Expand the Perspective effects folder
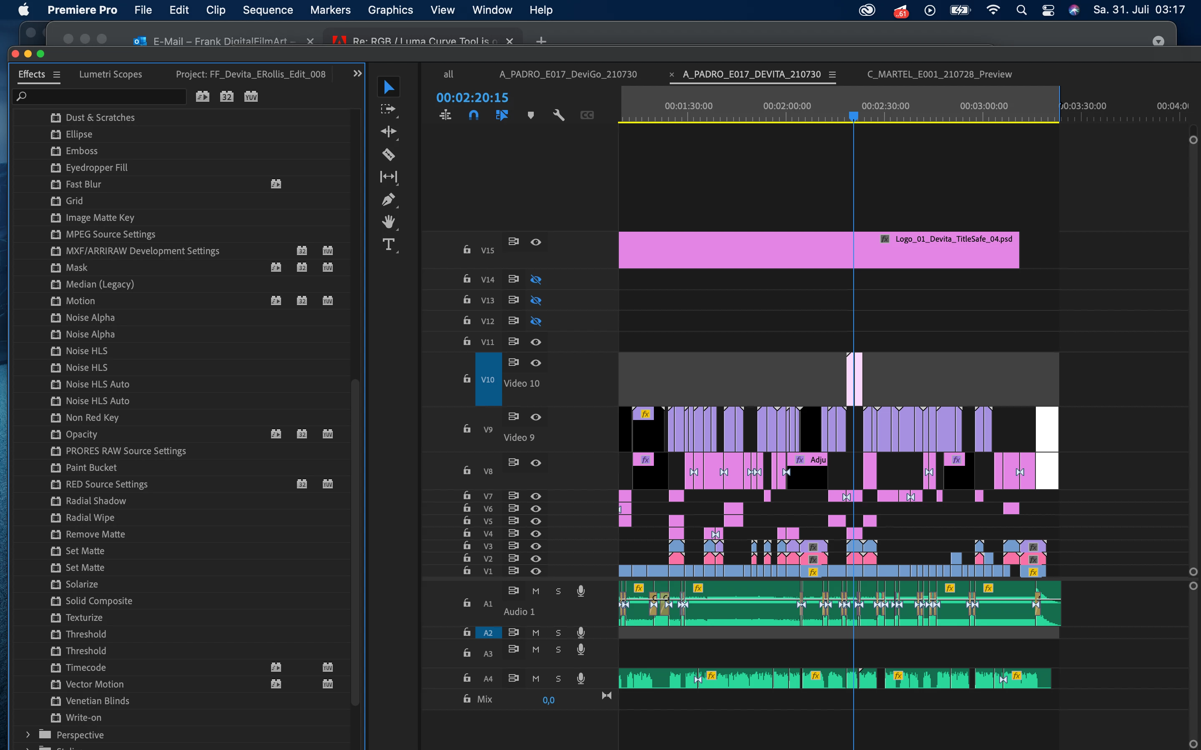Image resolution: width=1201 pixels, height=750 pixels. tap(28, 734)
